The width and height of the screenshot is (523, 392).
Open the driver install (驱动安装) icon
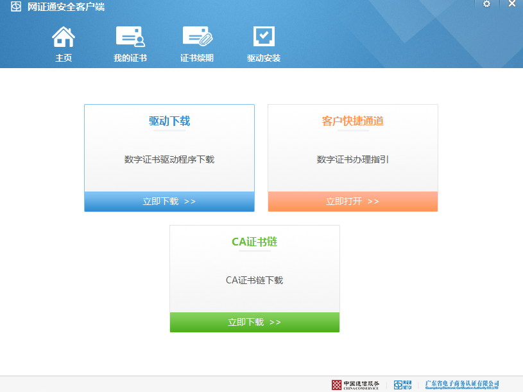point(264,37)
